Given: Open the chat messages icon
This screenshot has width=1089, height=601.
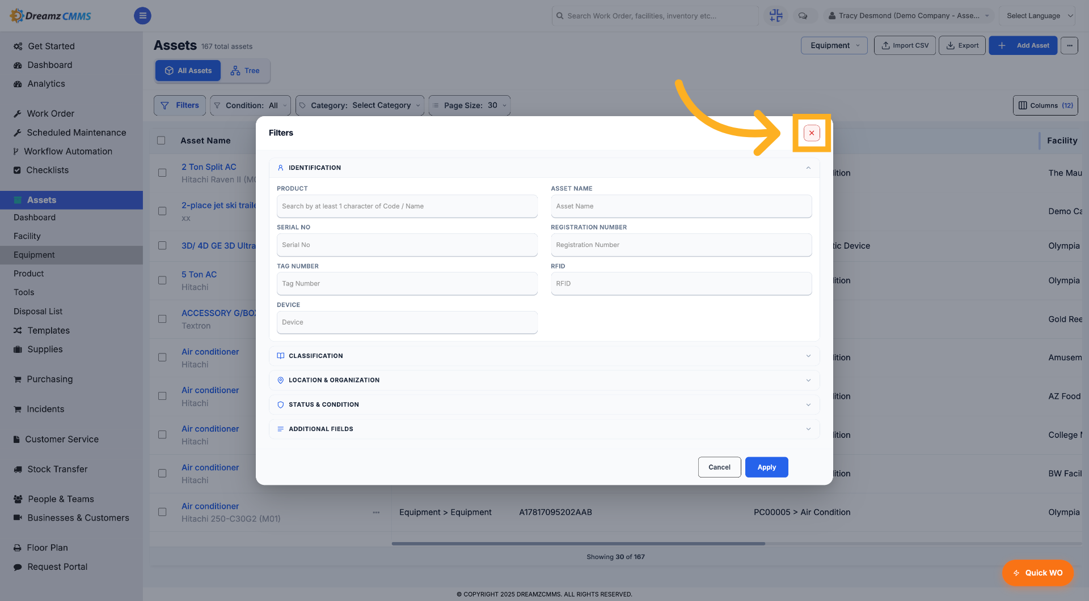Looking at the screenshot, I should pyautogui.click(x=803, y=16).
